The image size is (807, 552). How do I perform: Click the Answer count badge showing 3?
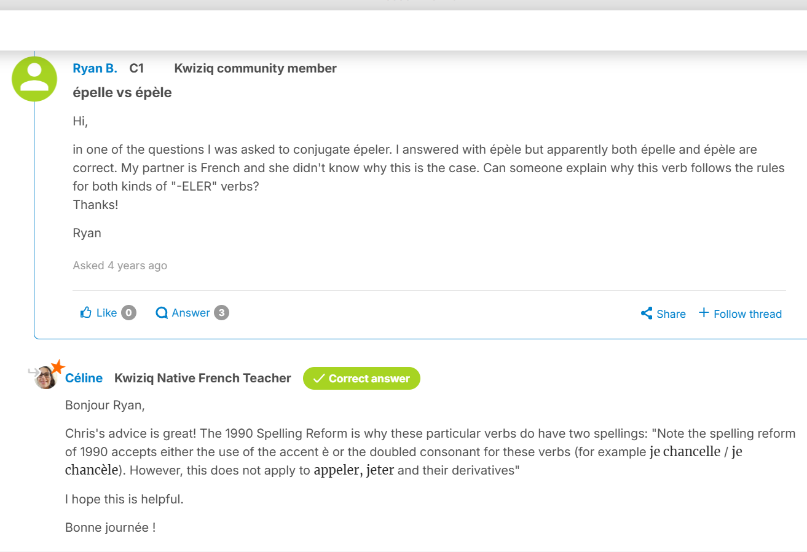point(221,312)
